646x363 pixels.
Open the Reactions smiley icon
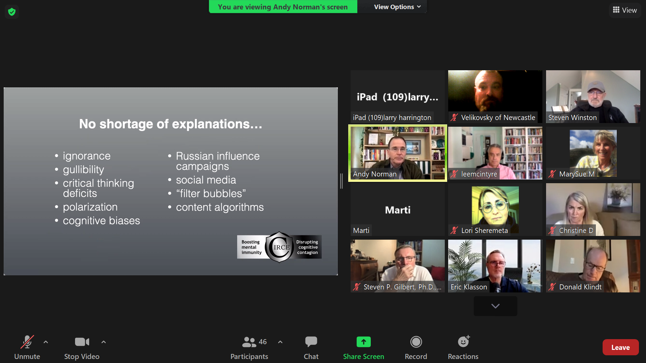point(463,342)
